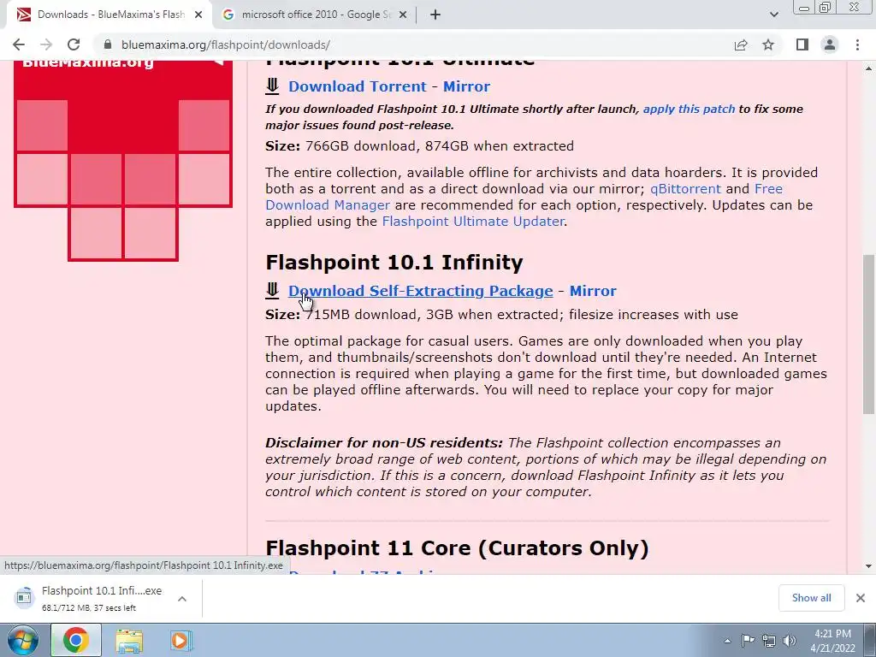The image size is (876, 657).
Task: Open the volume speaker icon
Action: point(790,641)
